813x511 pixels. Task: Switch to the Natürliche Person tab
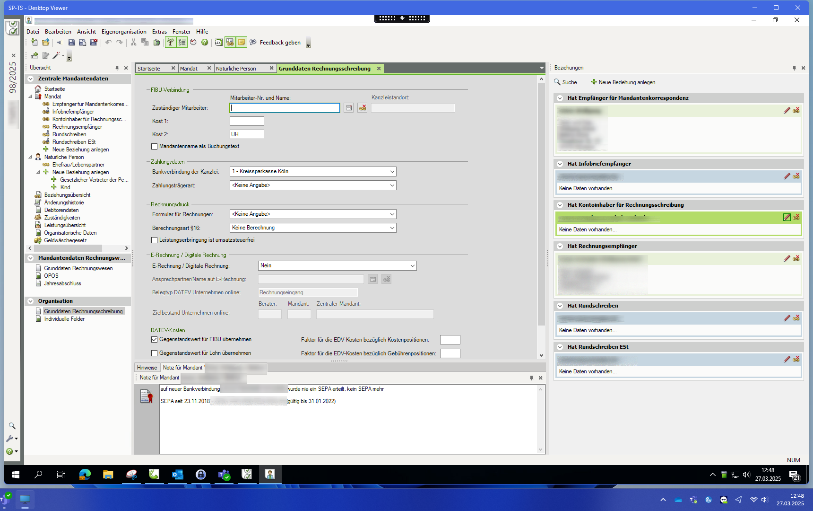click(x=236, y=69)
